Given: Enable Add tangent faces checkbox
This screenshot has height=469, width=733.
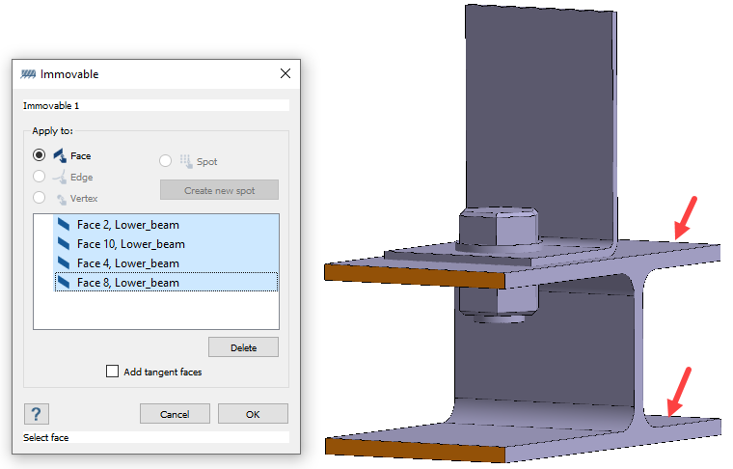Looking at the screenshot, I should pos(113,372).
